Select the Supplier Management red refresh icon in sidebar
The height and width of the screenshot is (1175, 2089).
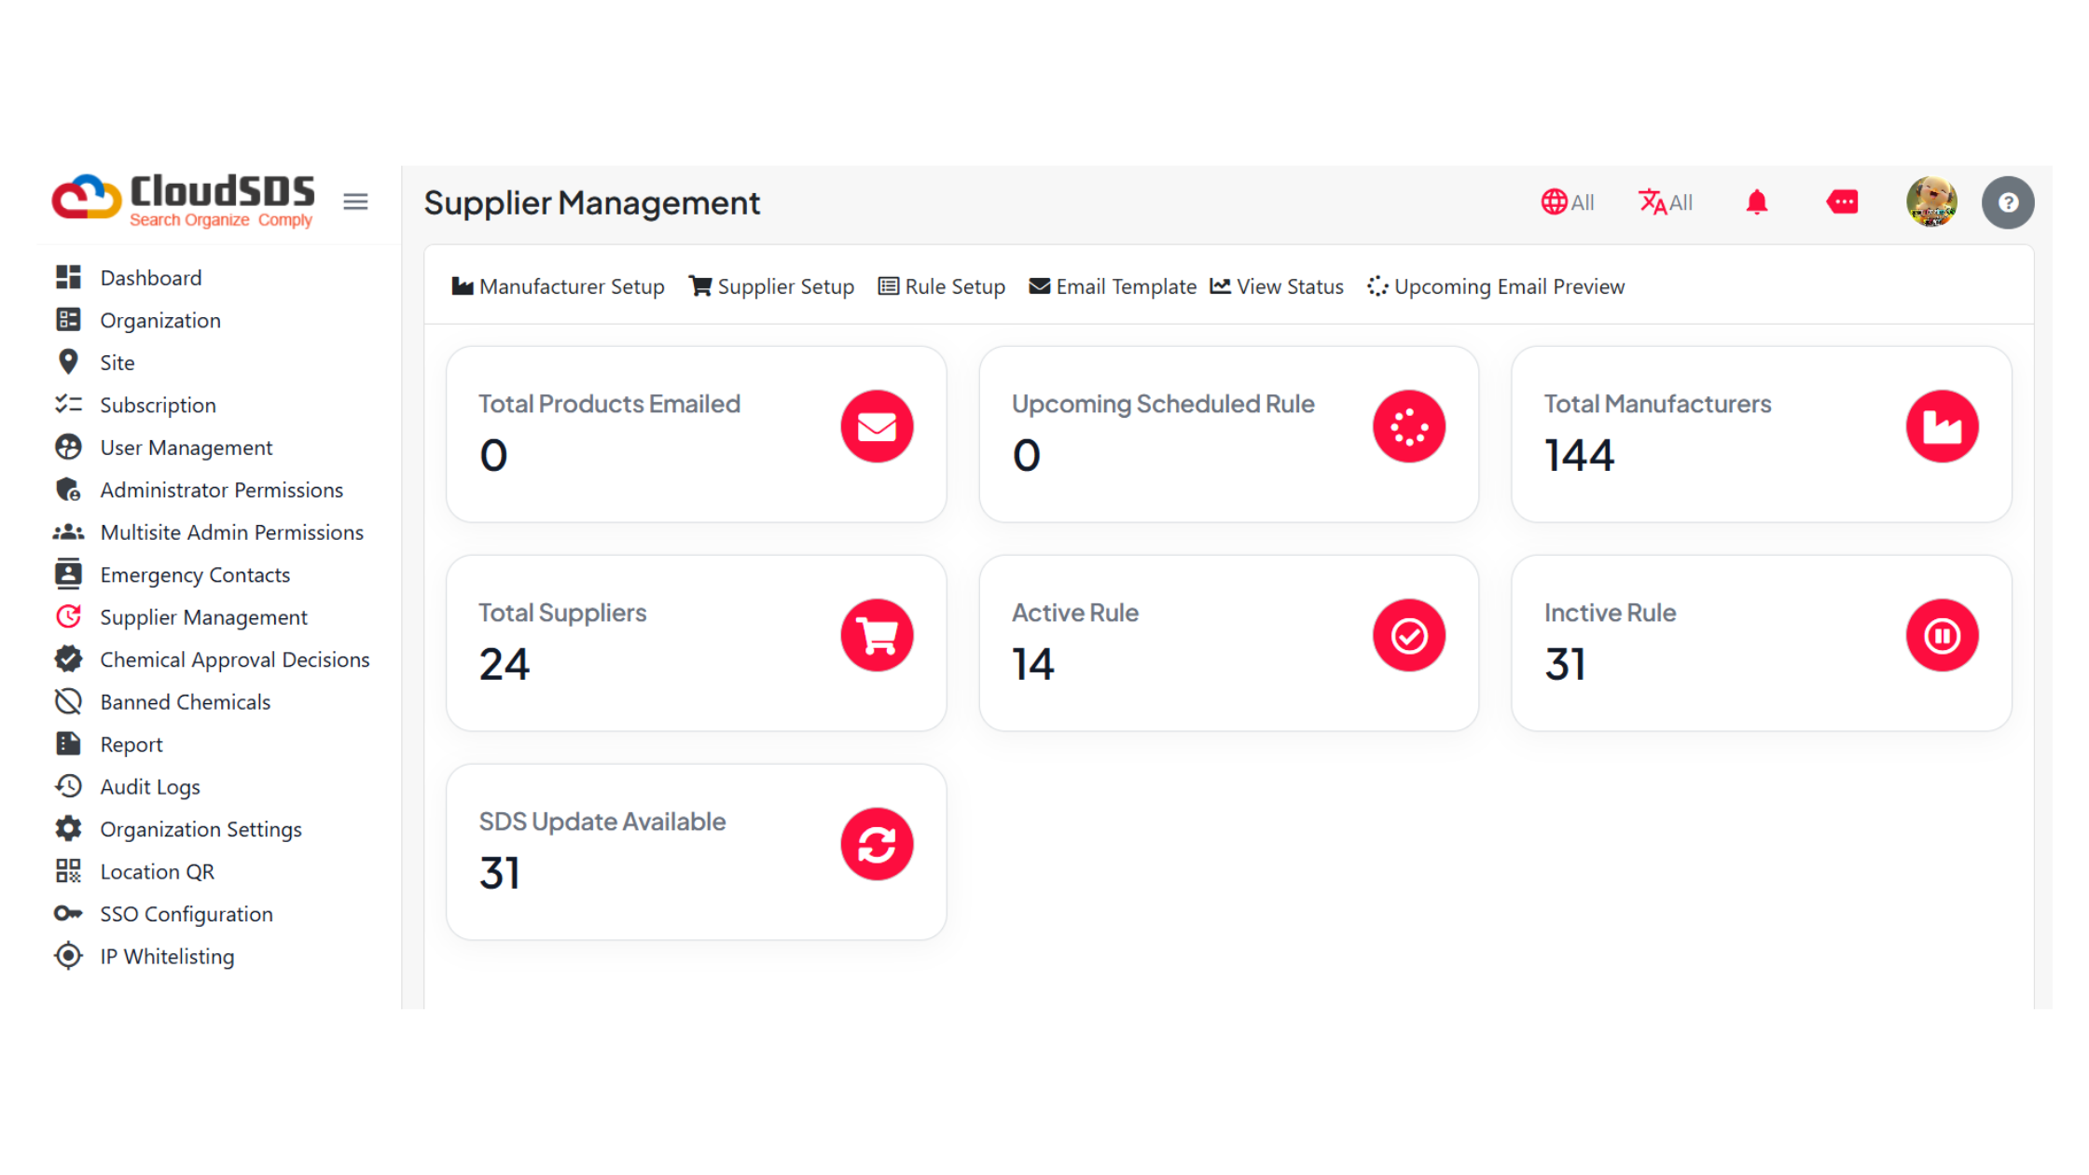tap(68, 616)
